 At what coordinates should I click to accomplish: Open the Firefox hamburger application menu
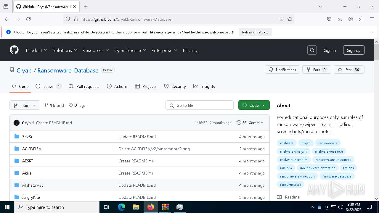[x=372, y=19]
